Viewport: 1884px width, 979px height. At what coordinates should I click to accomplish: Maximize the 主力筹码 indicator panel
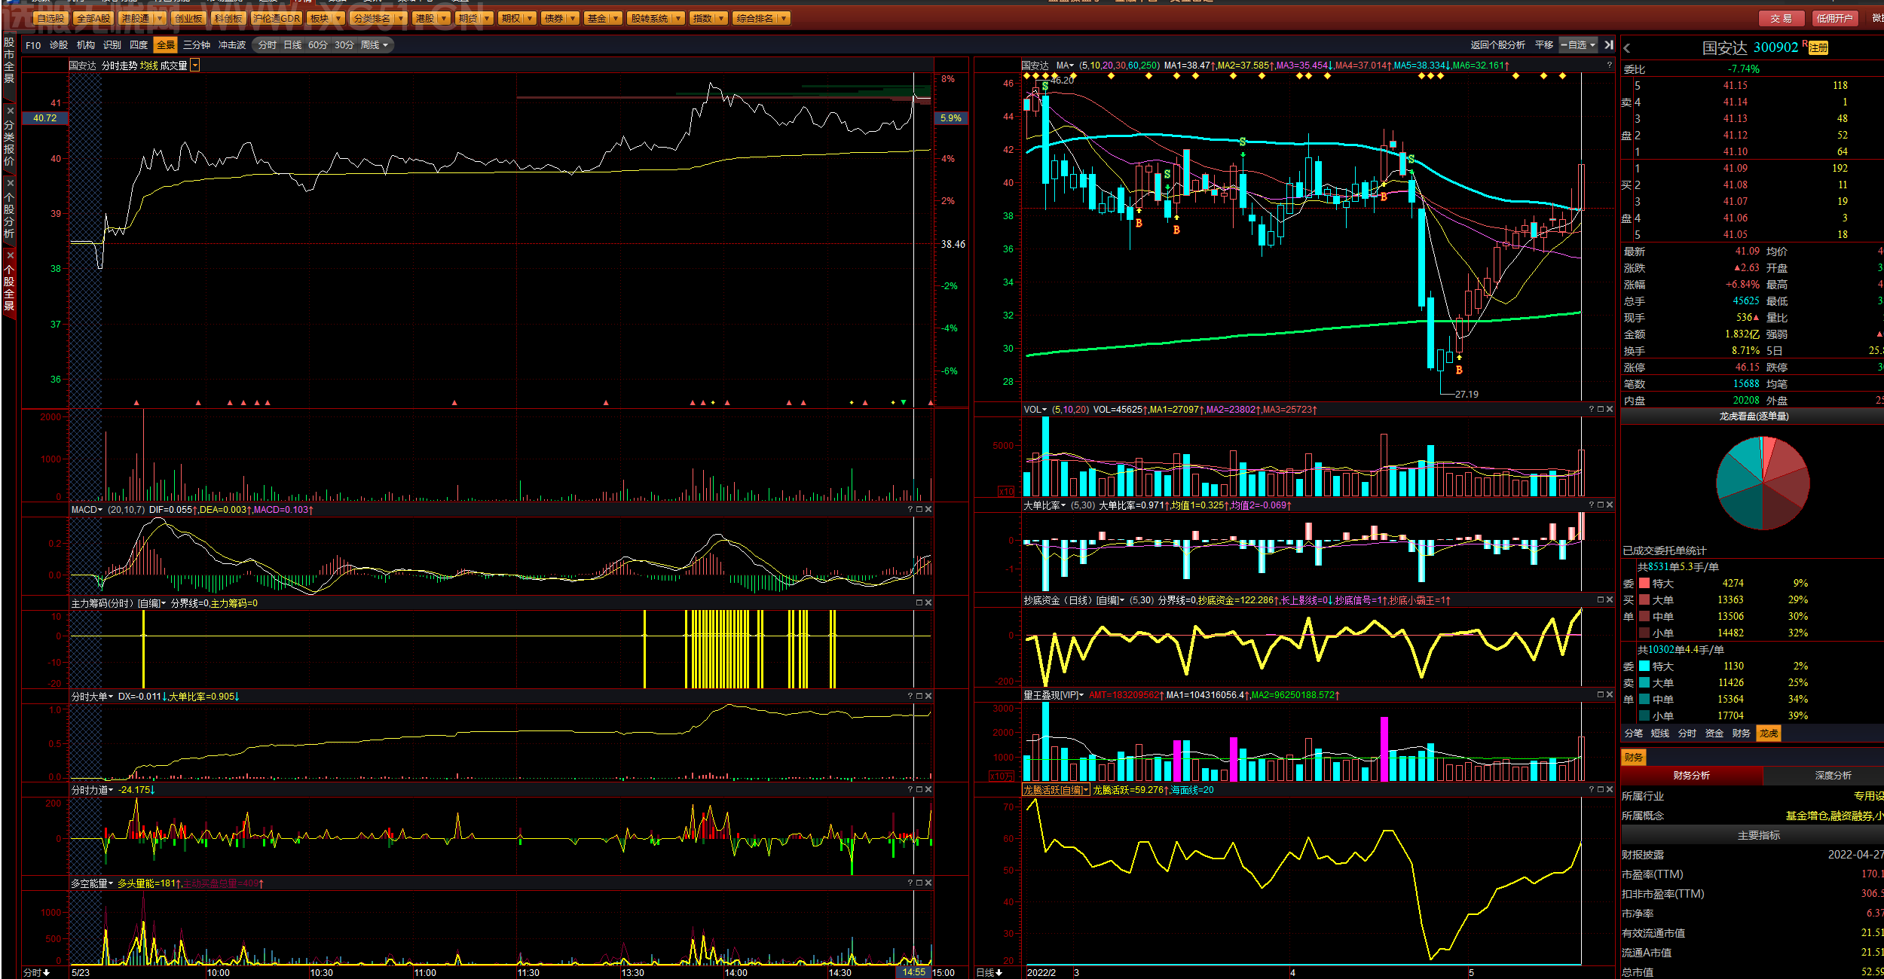click(x=919, y=602)
